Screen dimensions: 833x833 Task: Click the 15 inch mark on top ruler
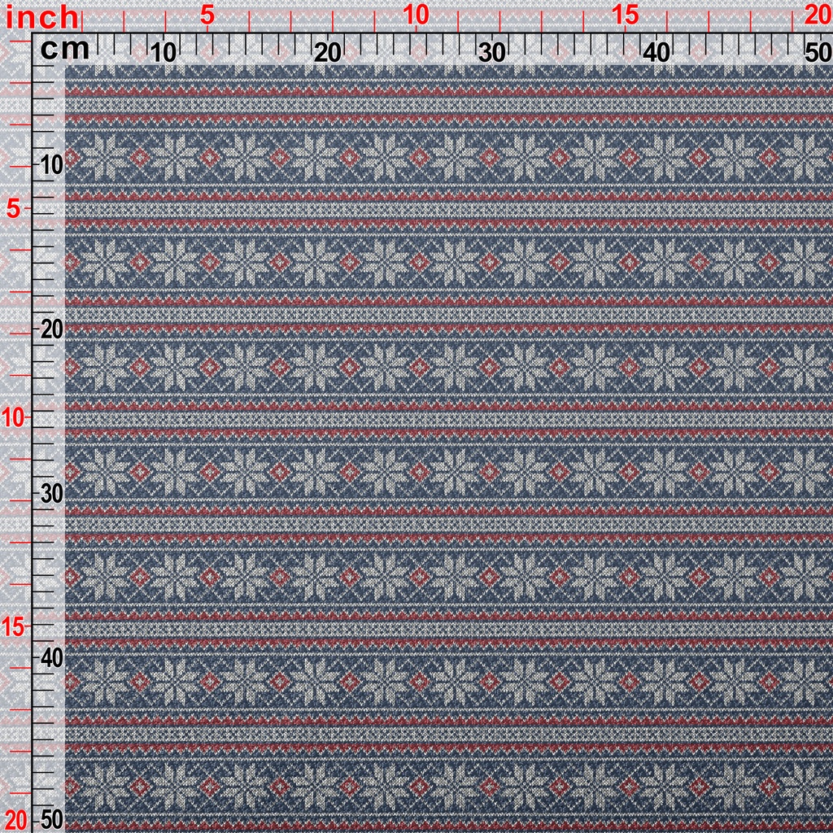625,15
